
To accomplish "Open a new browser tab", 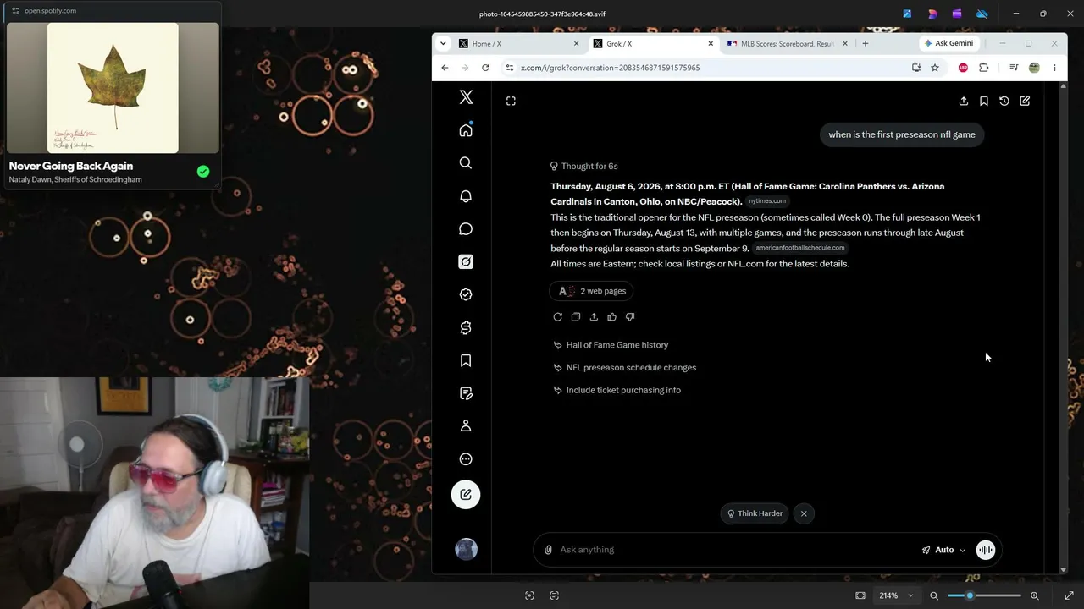I will (865, 43).
